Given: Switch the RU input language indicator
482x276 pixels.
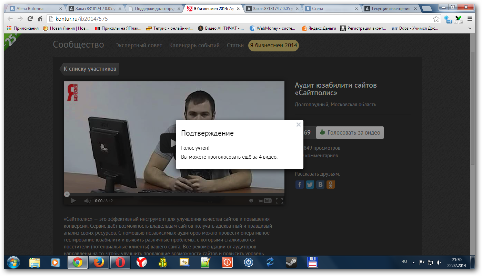Looking at the screenshot, I should click(x=404, y=262).
